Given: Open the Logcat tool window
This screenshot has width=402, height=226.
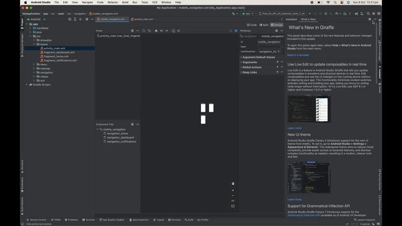Looking at the screenshot, I should [159, 220].
